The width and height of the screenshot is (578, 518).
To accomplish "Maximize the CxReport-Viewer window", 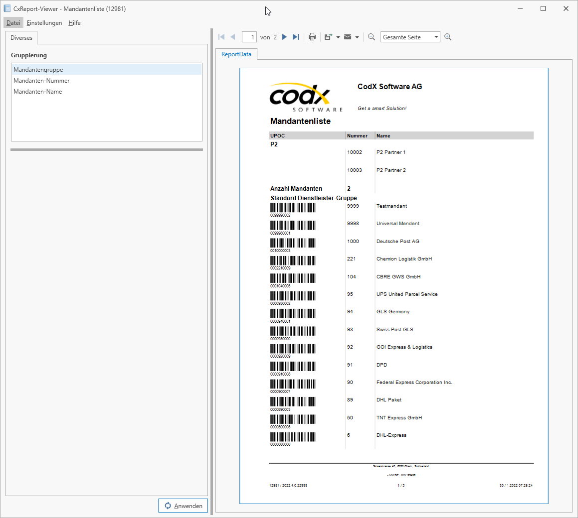I will click(x=543, y=8).
